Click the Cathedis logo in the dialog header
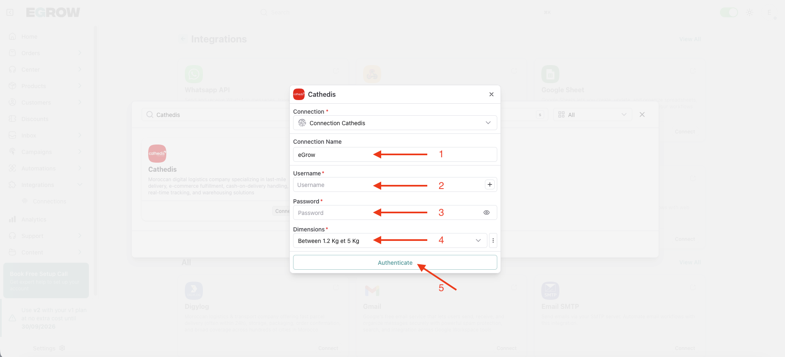Image resolution: width=785 pixels, height=357 pixels. coord(299,94)
